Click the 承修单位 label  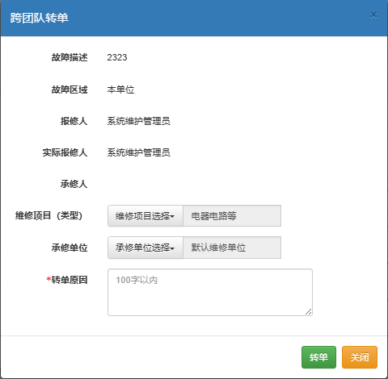pyautogui.click(x=70, y=248)
